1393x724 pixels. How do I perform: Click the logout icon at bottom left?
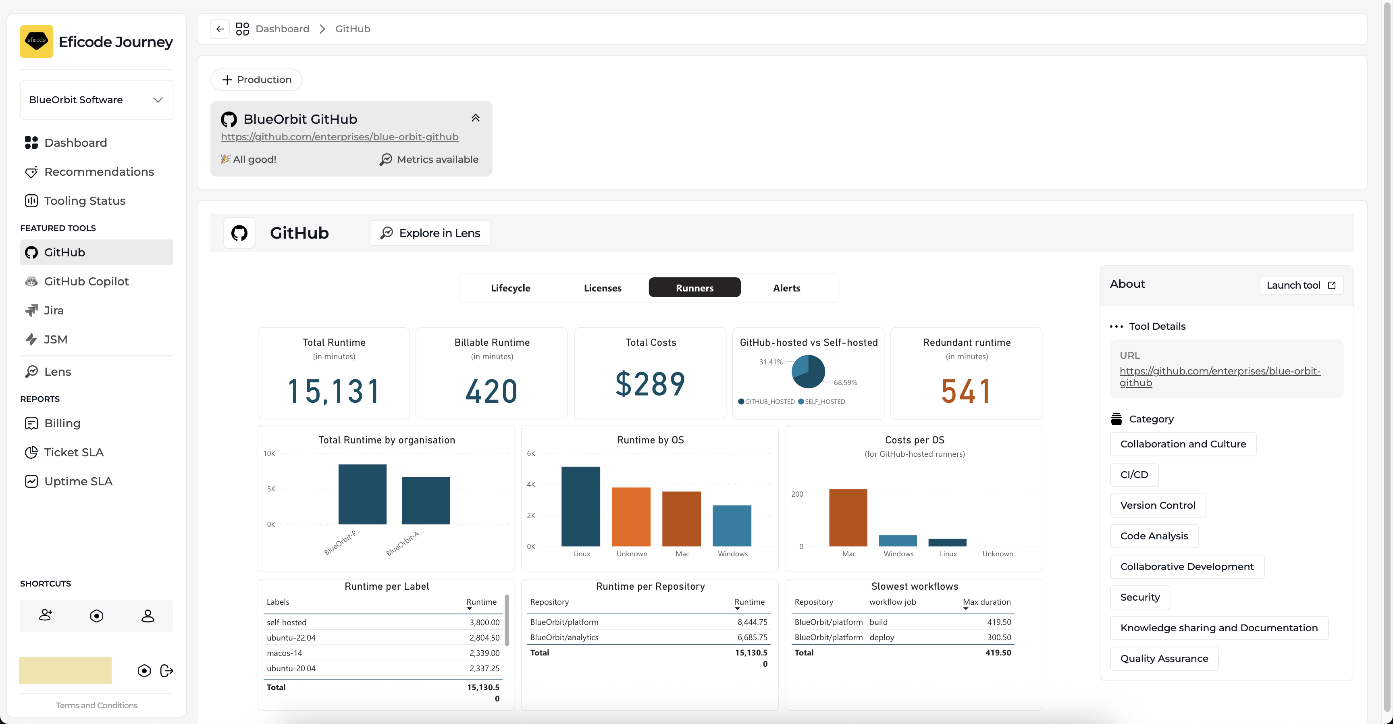pos(167,670)
